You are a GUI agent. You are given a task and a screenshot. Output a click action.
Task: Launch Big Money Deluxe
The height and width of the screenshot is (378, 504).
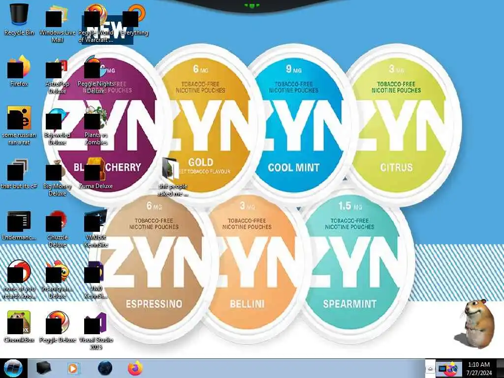click(x=57, y=177)
